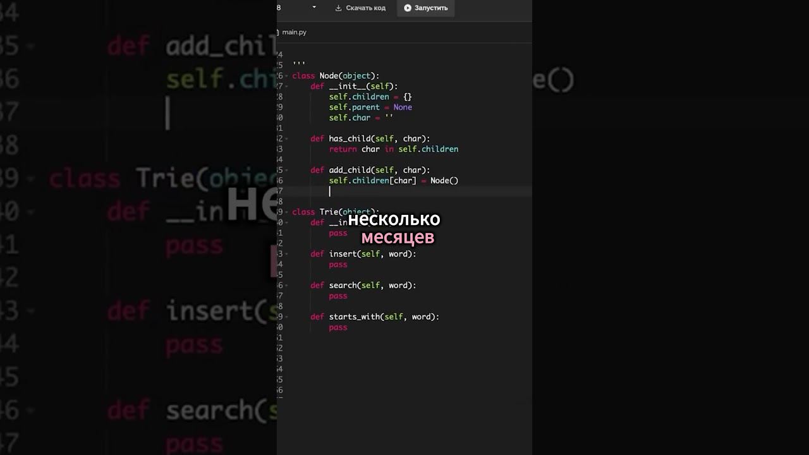Click "def insert(self, word):" line

363,254
